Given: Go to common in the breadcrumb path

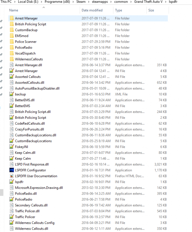Looking at the screenshot, I should coord(121,2).
